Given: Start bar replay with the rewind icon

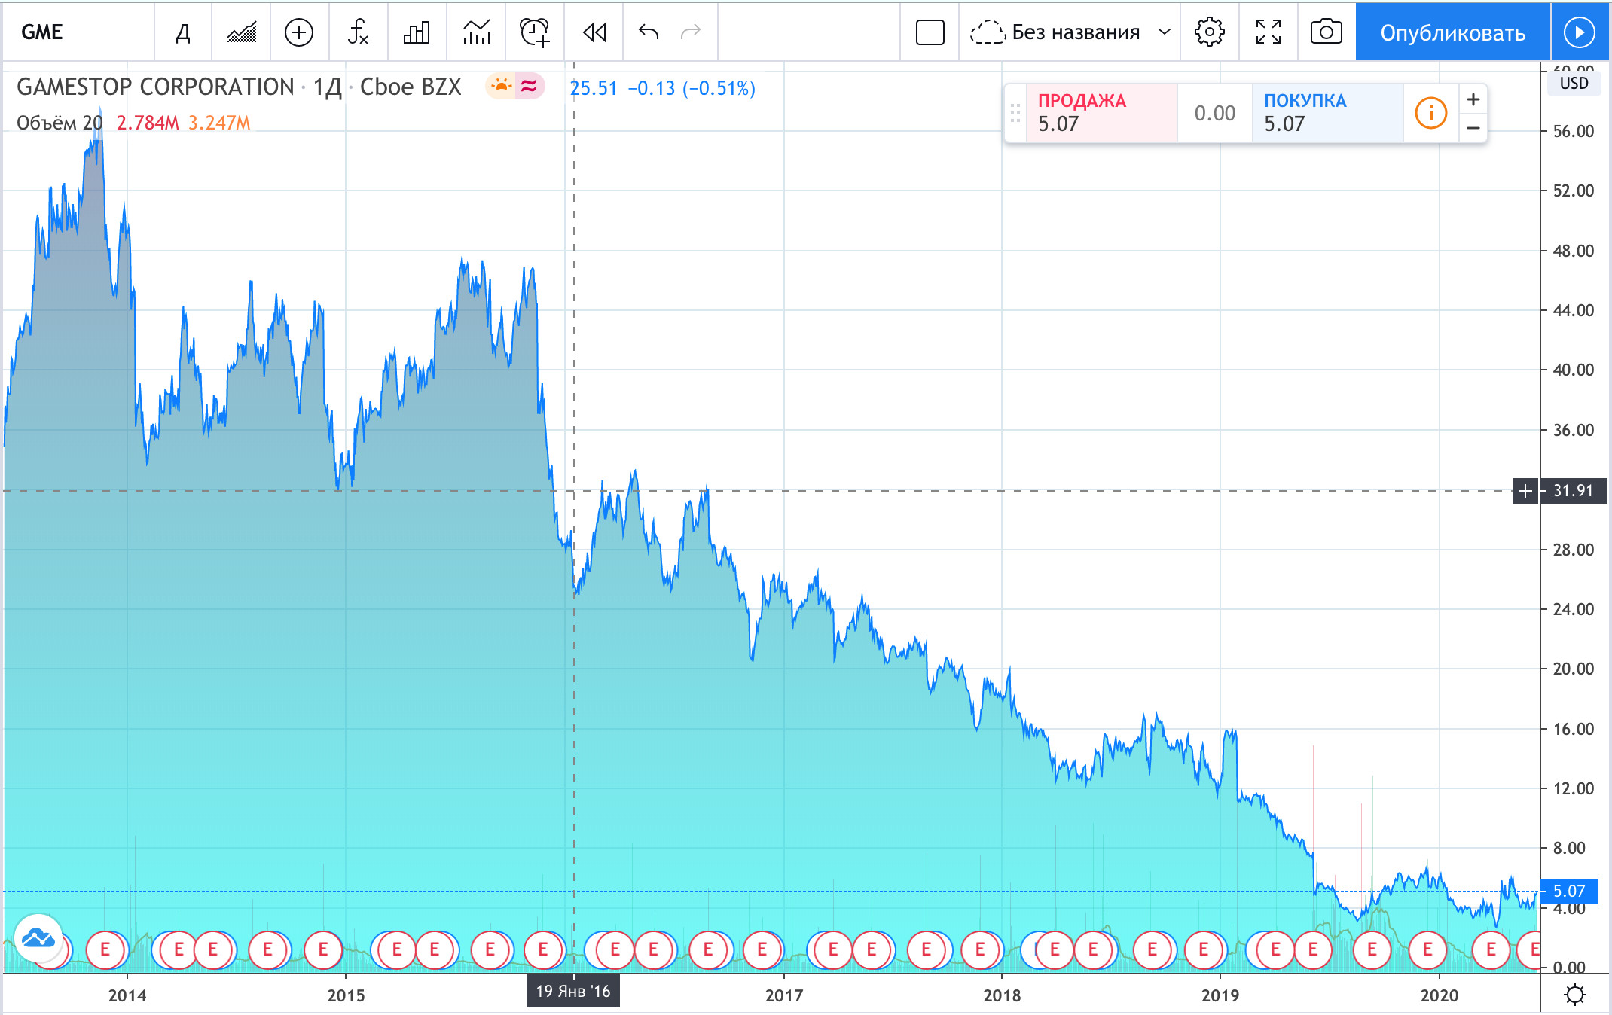Looking at the screenshot, I should click(x=594, y=32).
